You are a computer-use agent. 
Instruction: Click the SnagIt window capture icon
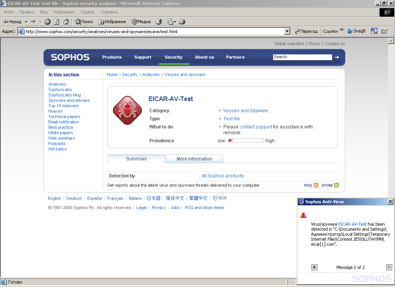(x=374, y=31)
